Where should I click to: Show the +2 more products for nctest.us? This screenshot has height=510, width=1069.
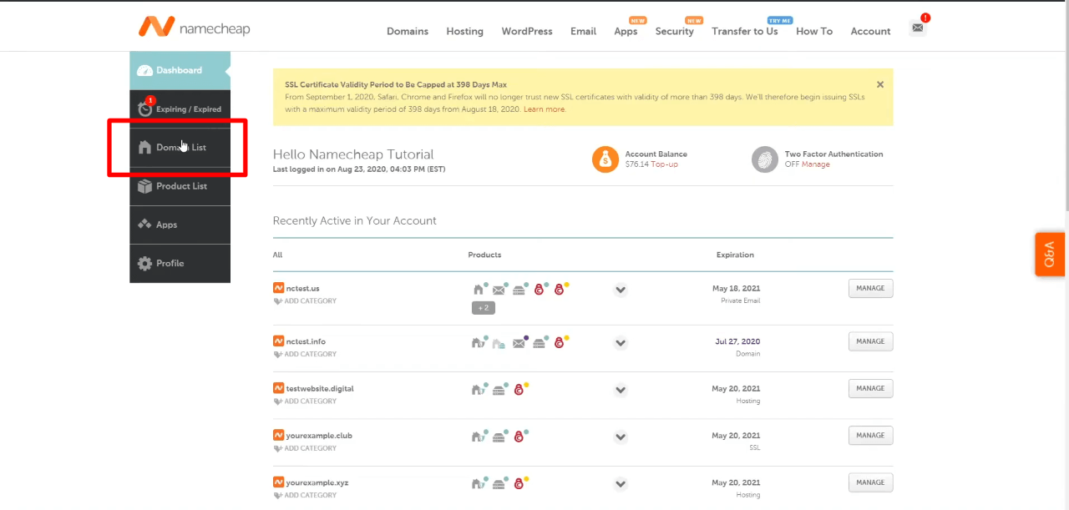[483, 308]
